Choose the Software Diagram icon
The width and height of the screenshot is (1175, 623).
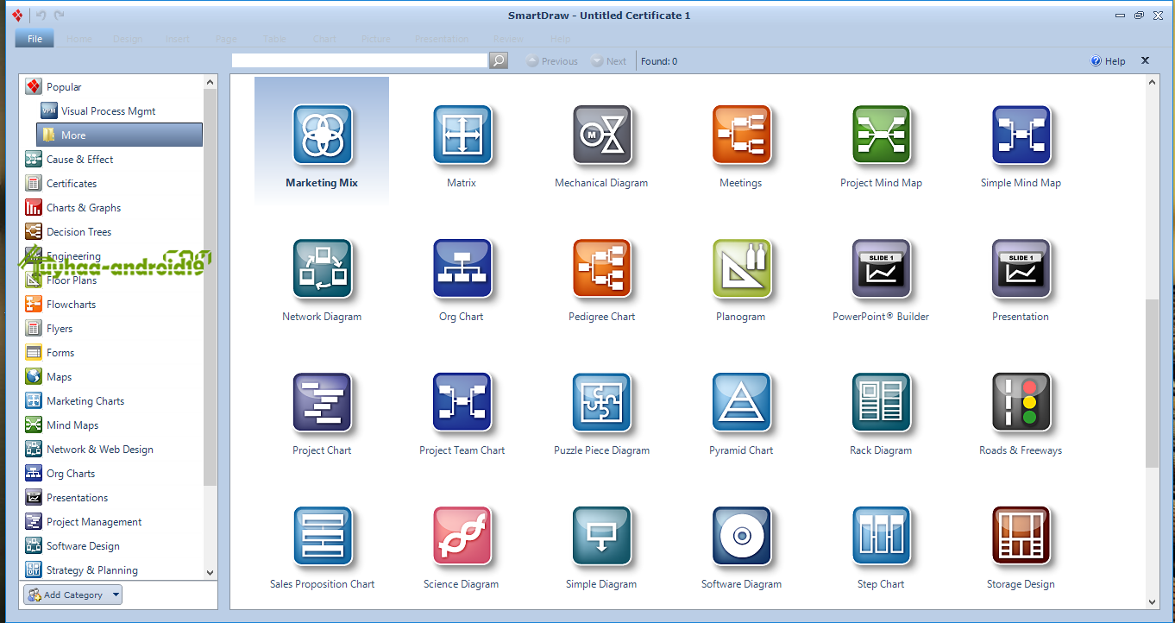742,536
